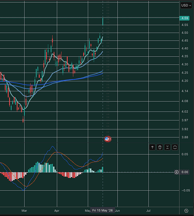Click the MACD −0.05 axis label
The height and width of the screenshot is (216, 194).
tap(185, 191)
